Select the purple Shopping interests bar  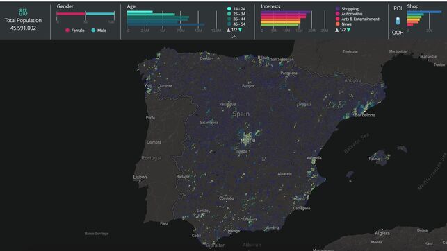pos(286,12)
